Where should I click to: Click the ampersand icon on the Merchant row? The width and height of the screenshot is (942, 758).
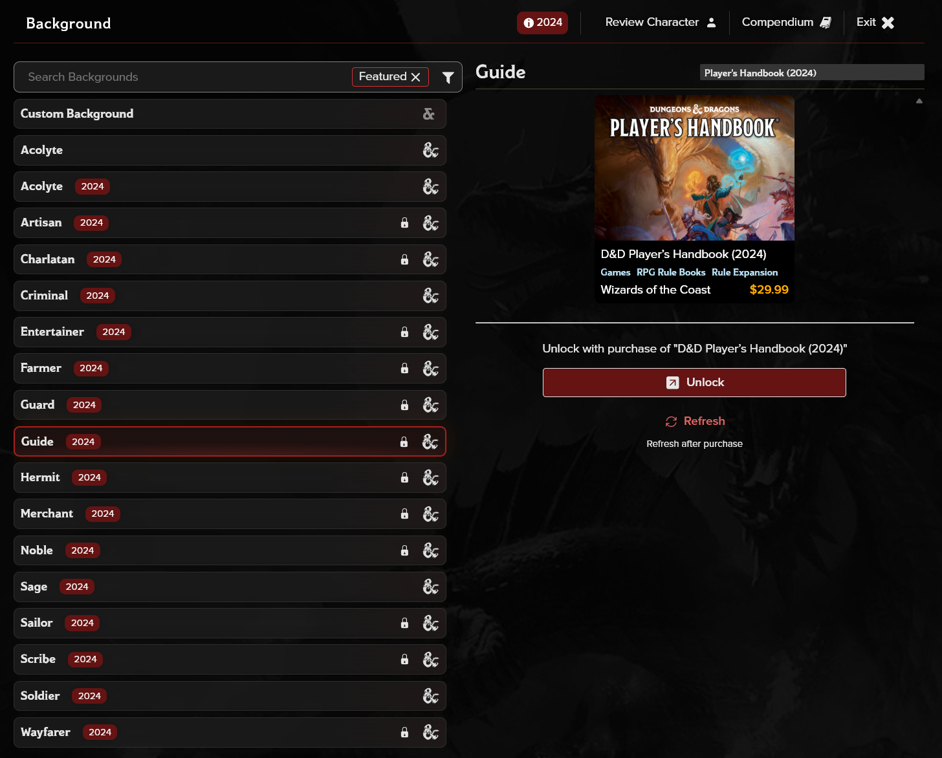point(430,514)
